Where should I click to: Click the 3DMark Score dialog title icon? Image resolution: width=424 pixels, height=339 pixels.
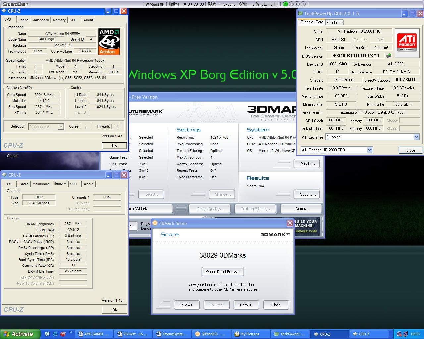[155, 223]
